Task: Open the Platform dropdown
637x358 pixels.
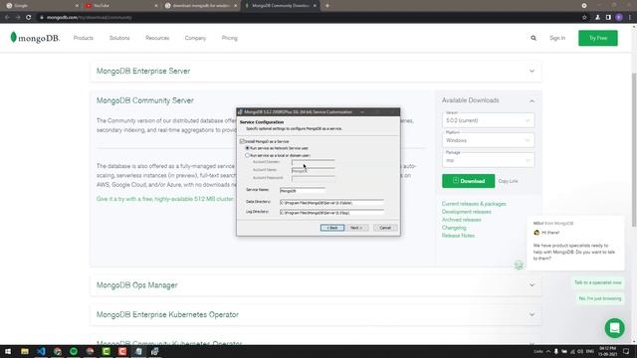Action: (x=488, y=140)
